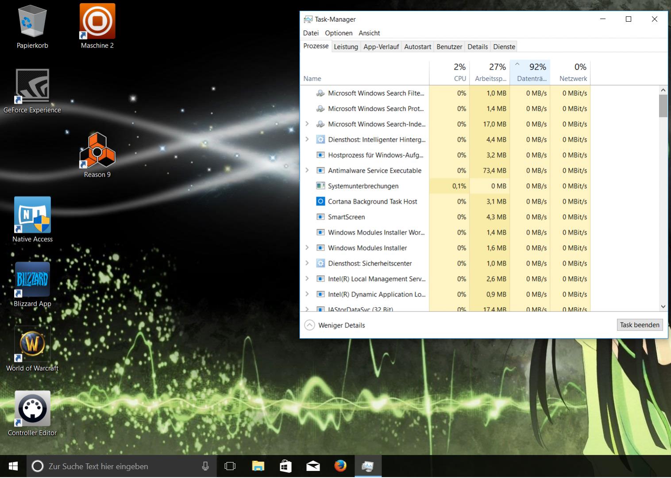
Task: Click the Task beenden button
Action: coord(640,325)
